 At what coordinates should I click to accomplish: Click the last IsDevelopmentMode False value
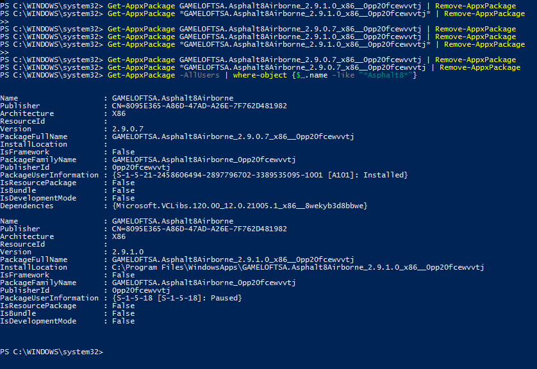click(123, 321)
